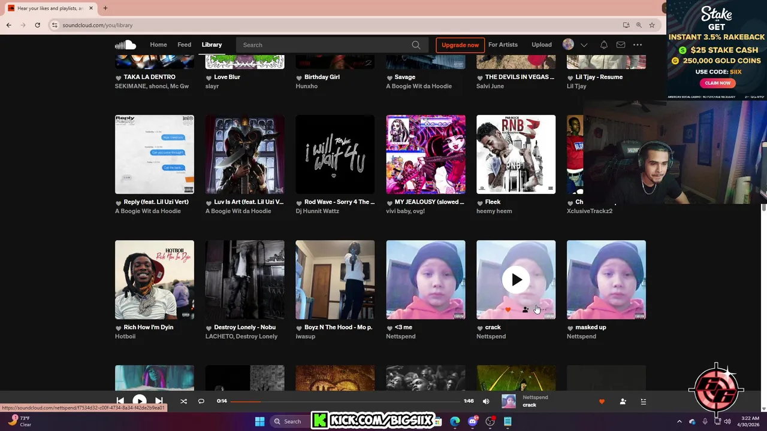The height and width of the screenshot is (431, 767).
Task: Click the 'Rich How I'm Dyin' artwork
Action: pyautogui.click(x=155, y=280)
